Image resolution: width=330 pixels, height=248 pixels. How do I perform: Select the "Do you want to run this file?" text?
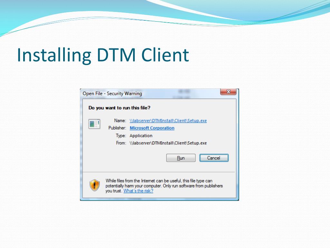[119, 108]
